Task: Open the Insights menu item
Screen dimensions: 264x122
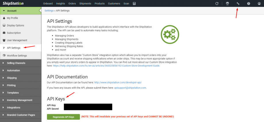Action: (61, 3)
